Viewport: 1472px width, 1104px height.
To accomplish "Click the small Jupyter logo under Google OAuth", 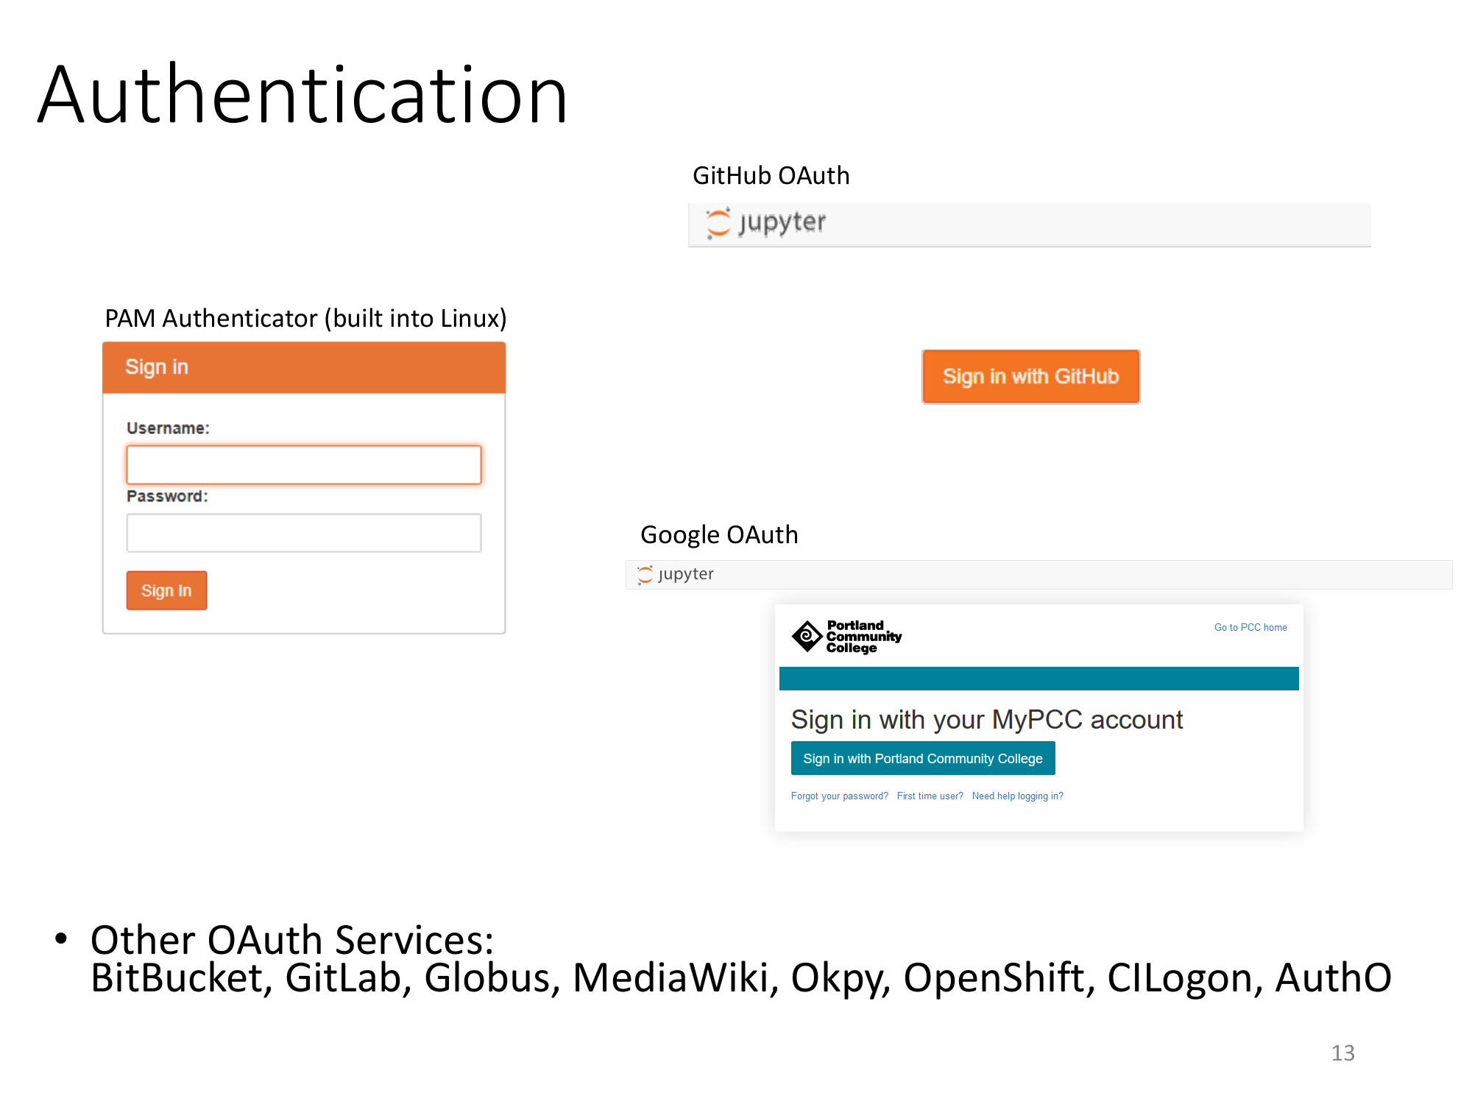I will [x=675, y=574].
